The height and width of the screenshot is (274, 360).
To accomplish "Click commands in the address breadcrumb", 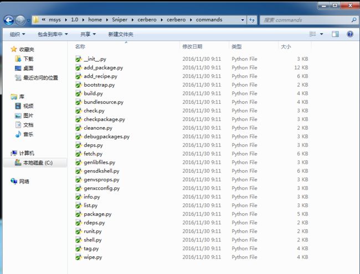I will tap(209, 20).
